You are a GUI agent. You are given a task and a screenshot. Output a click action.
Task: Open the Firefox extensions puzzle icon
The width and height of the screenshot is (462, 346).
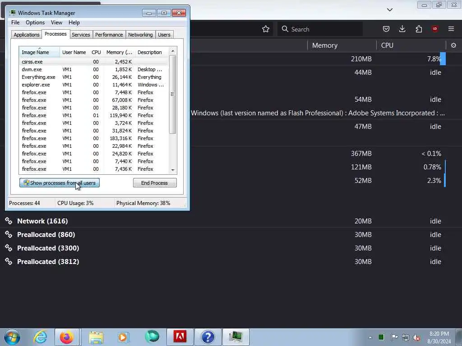pos(419,29)
